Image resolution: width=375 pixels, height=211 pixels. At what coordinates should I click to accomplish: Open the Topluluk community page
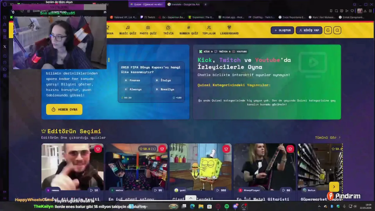tap(209, 30)
